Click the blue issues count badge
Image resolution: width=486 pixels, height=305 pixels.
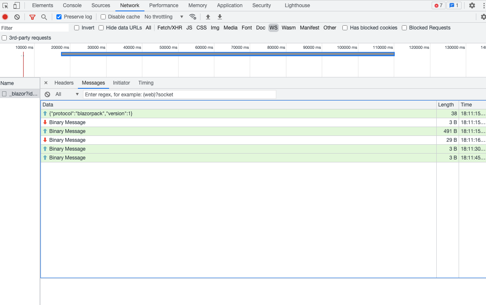coord(454,5)
